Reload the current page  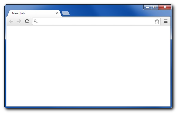tap(27, 21)
